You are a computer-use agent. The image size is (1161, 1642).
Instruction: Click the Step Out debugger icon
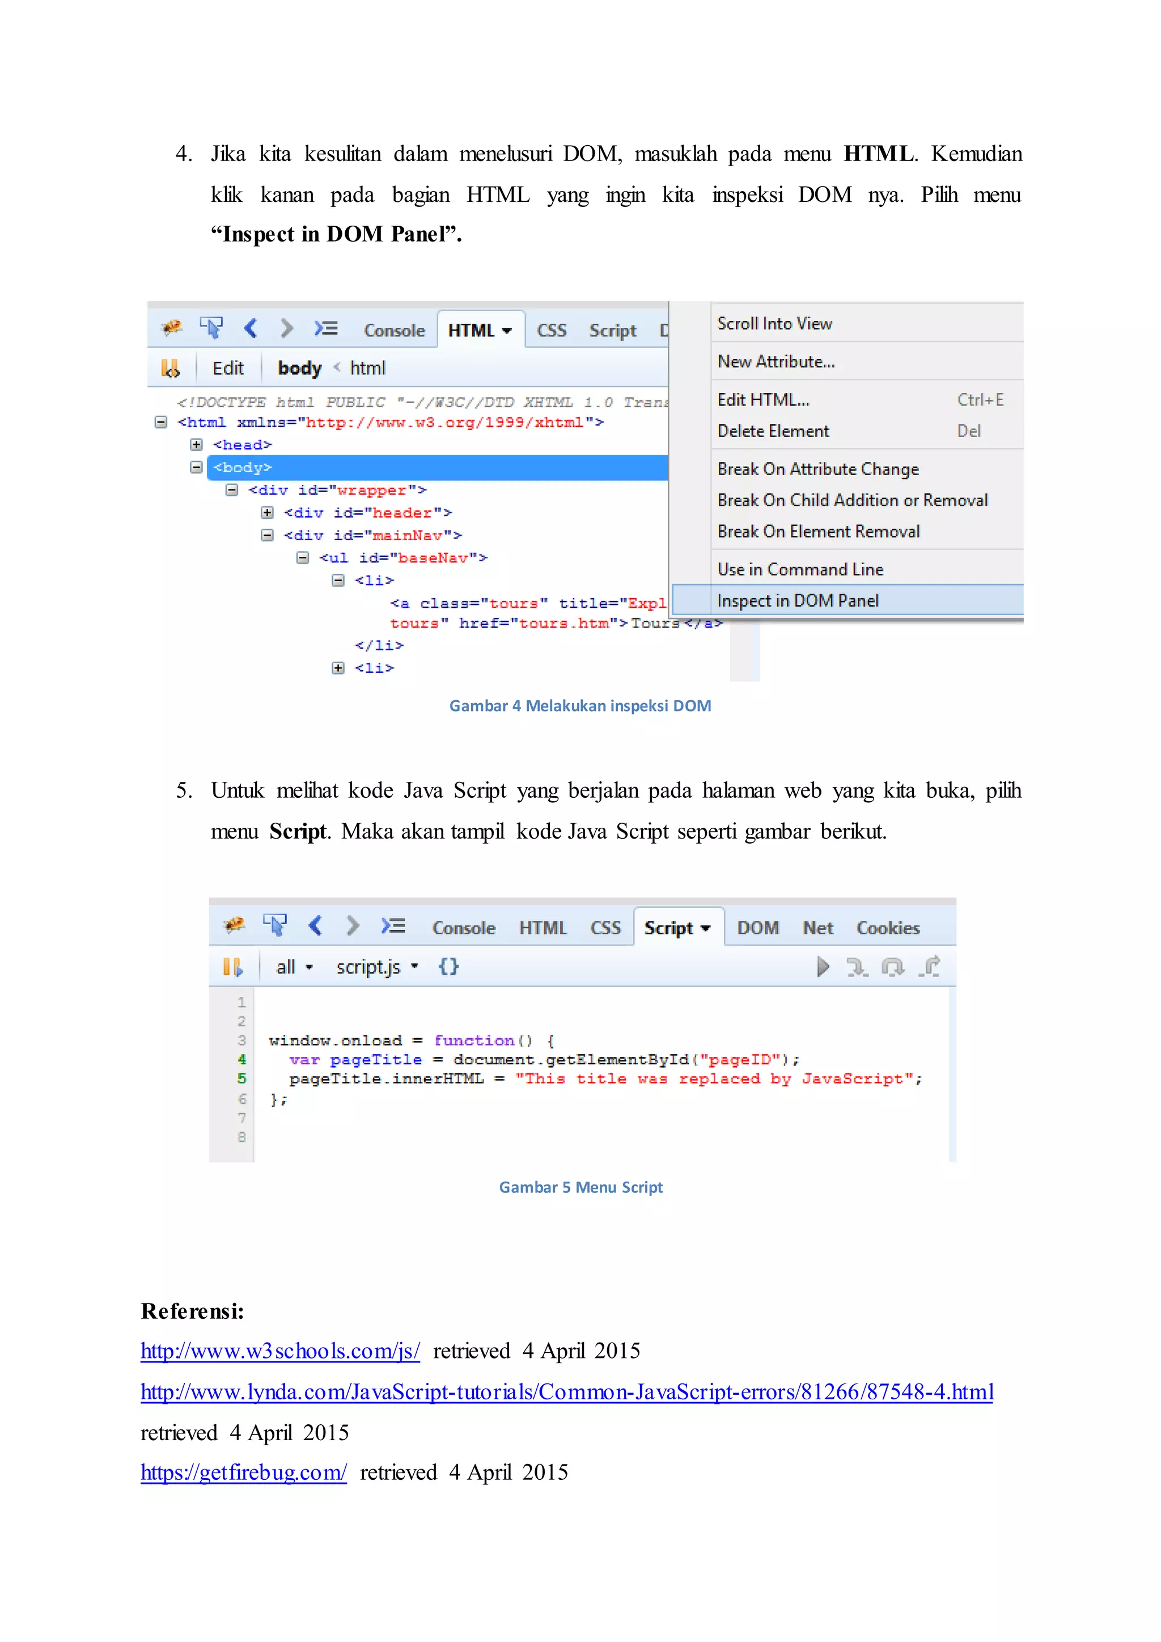coord(929,966)
